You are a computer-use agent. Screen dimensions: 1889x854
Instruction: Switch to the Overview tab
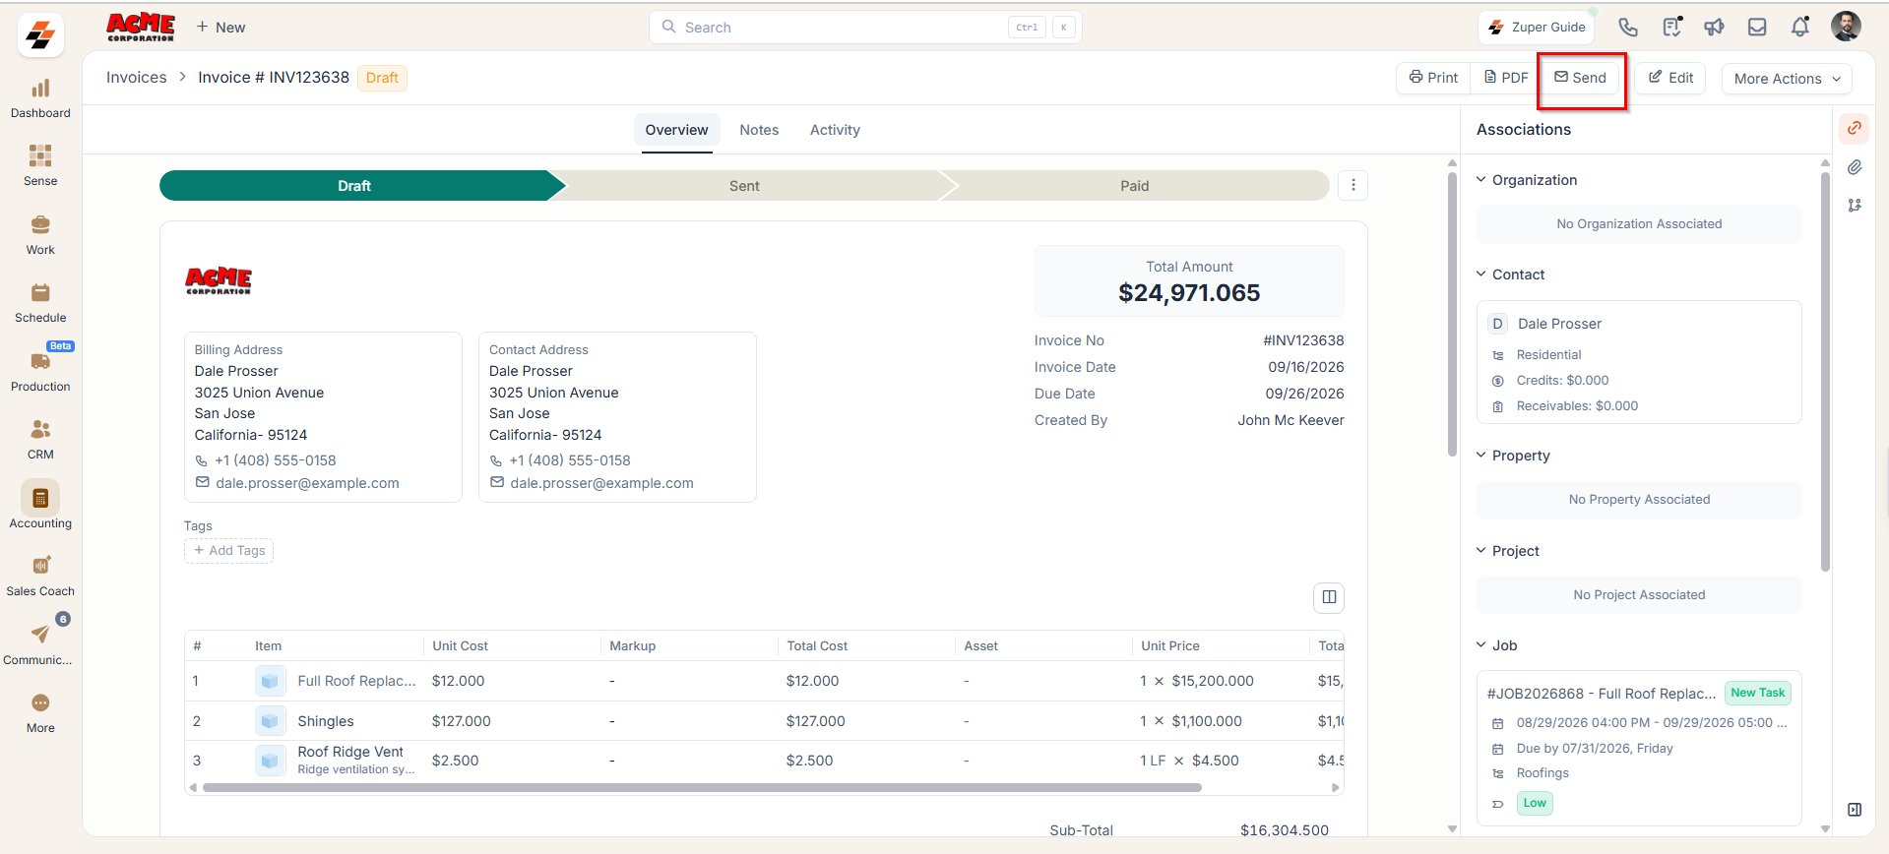click(x=676, y=130)
